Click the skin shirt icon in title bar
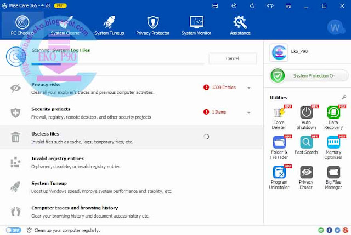The width and height of the screenshot is (351, 235). pyautogui.click(x=270, y=6)
